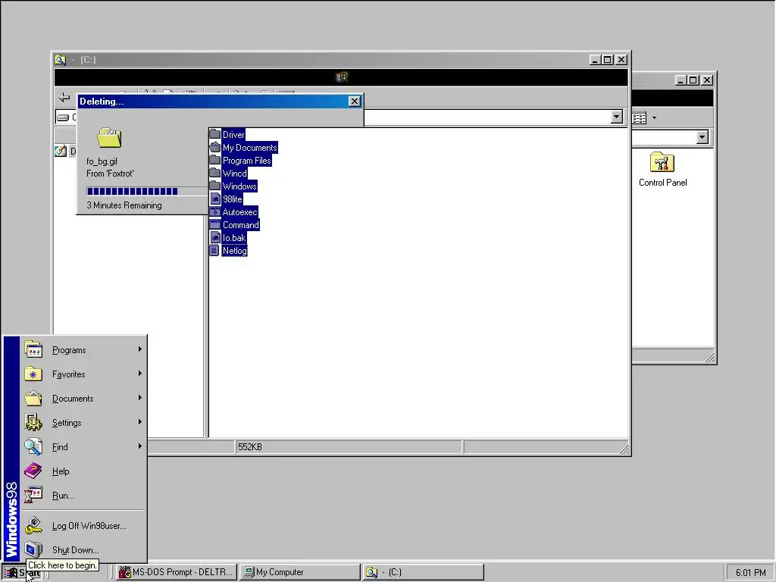Click the folder icon in Deleting dialog

pyautogui.click(x=109, y=138)
